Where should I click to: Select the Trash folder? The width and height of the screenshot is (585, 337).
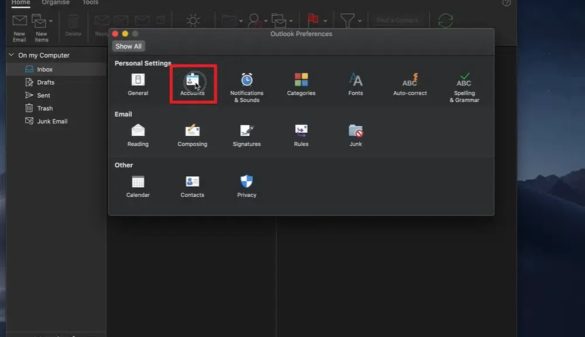click(56, 108)
